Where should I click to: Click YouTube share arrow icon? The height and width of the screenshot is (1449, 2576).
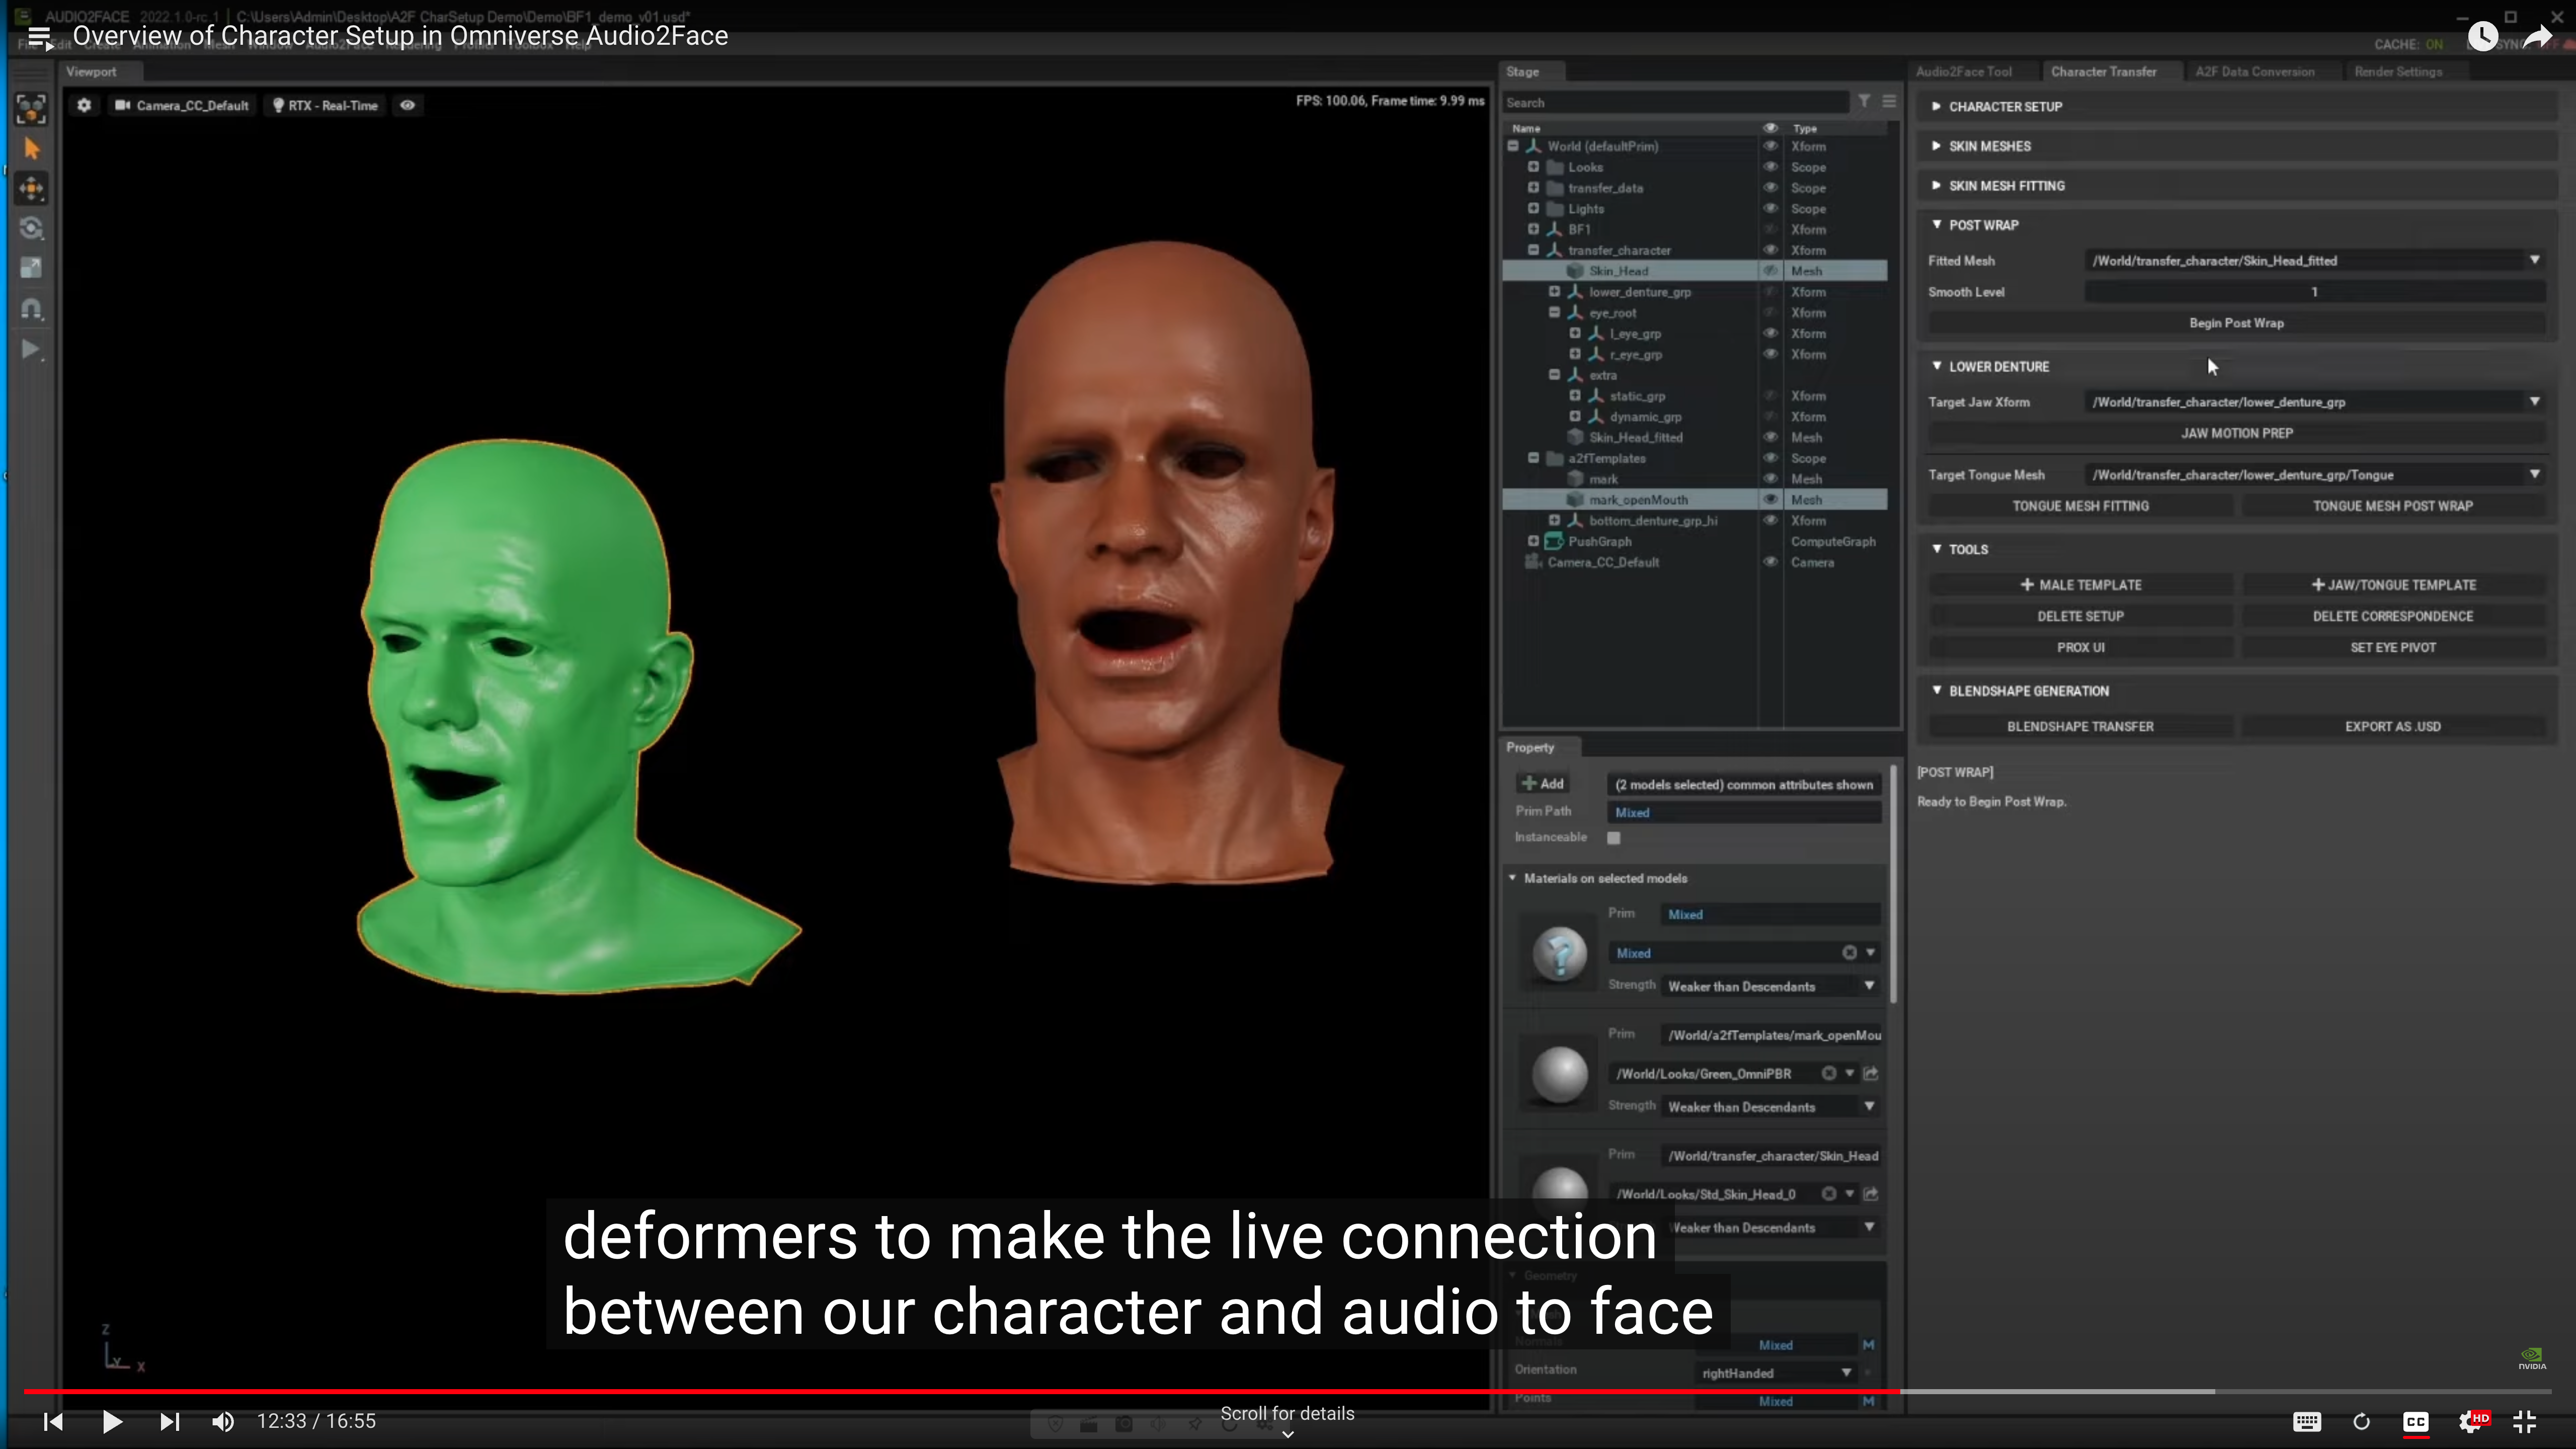click(2537, 37)
